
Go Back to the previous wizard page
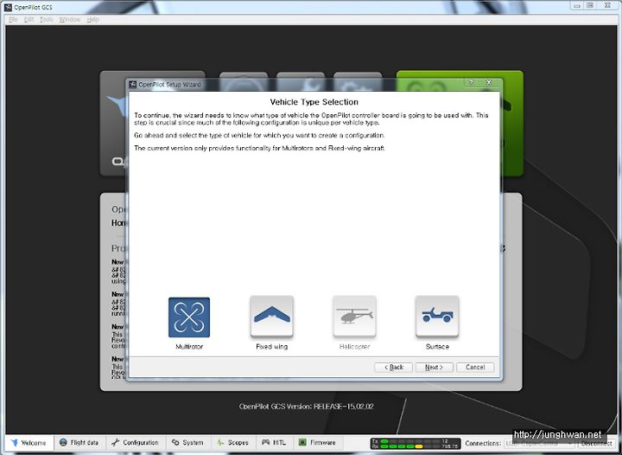pyautogui.click(x=394, y=368)
